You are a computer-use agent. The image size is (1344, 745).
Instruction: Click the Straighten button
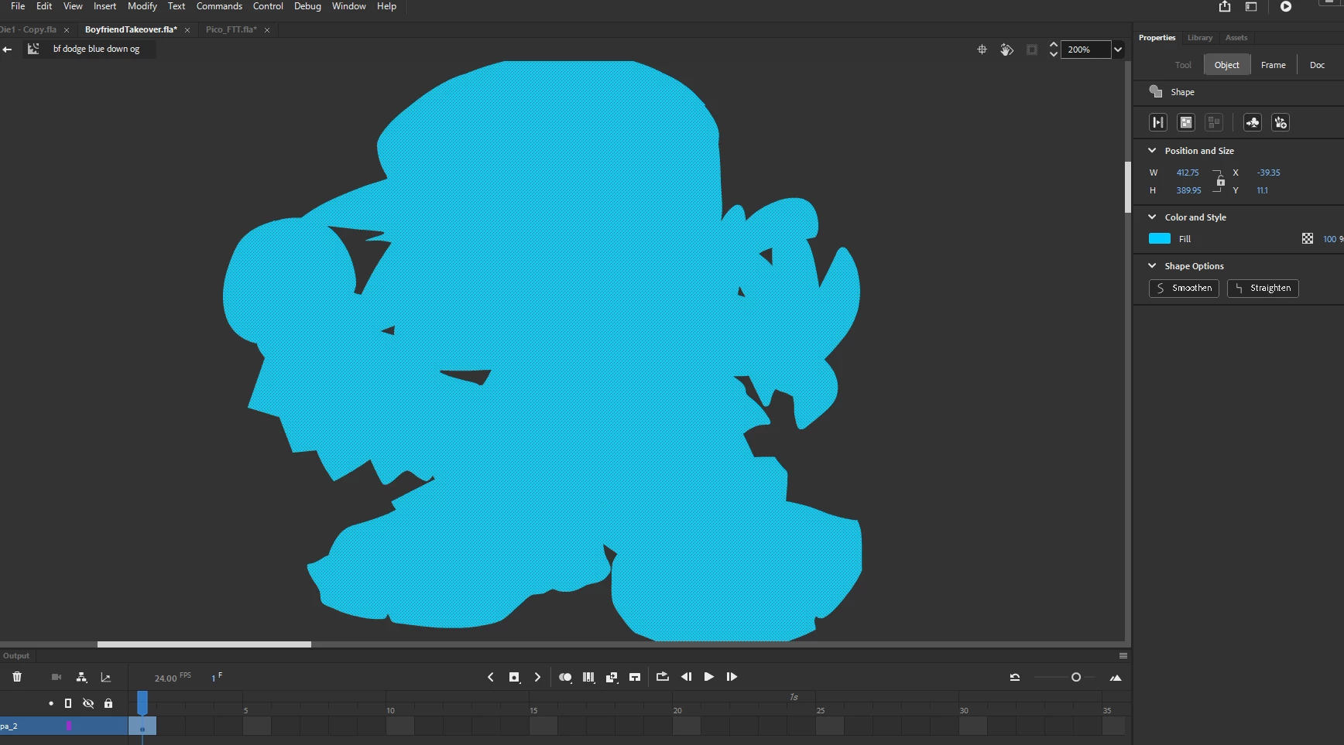coord(1263,288)
